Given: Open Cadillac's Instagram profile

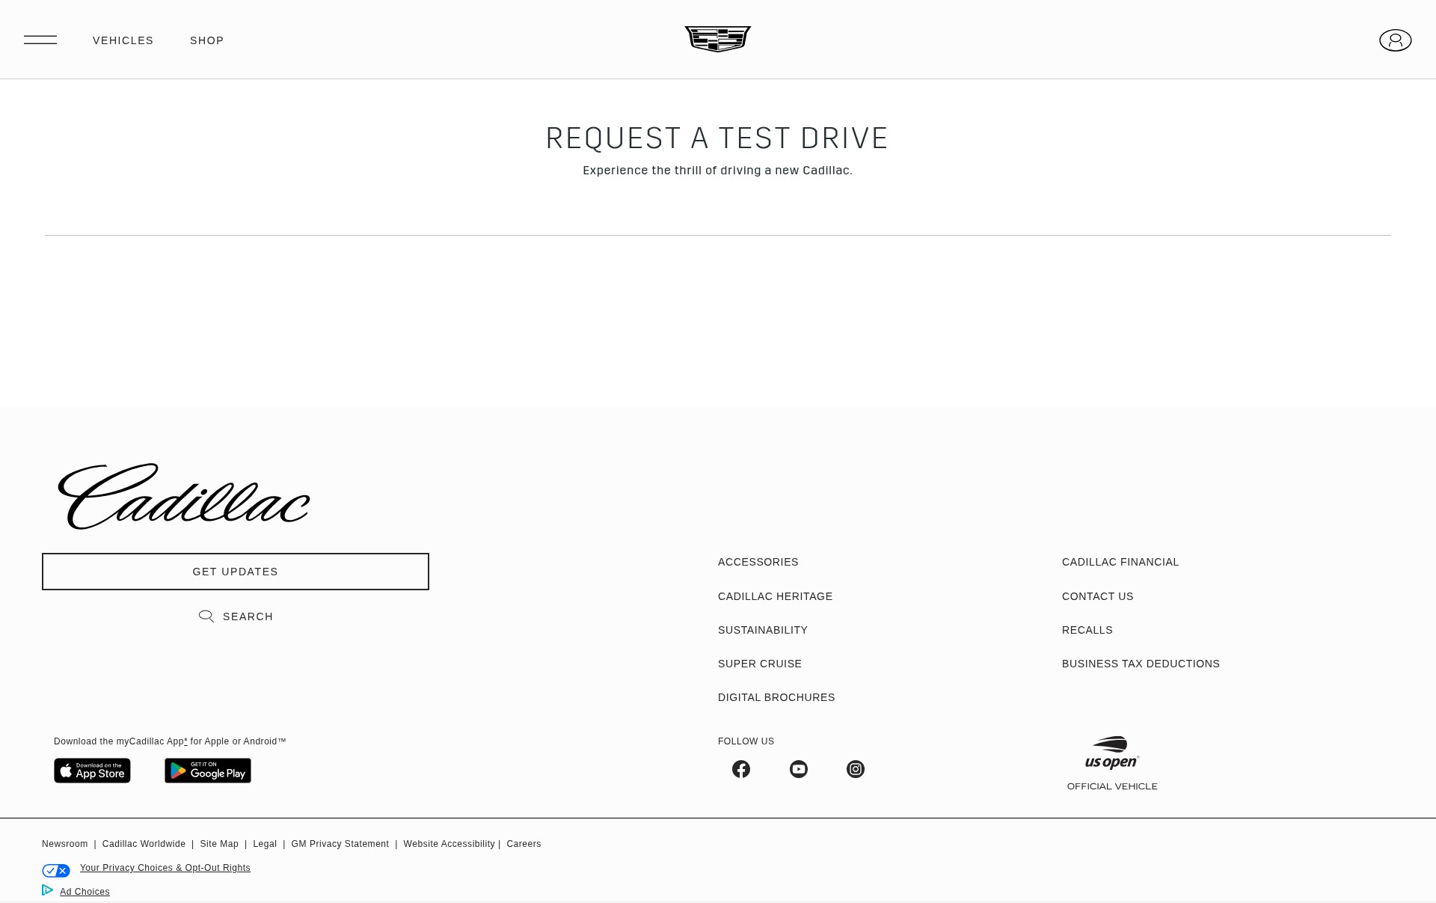Looking at the screenshot, I should coord(855,769).
